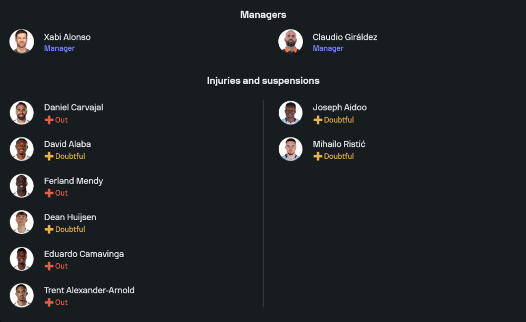Select Trent Alexander-Arnold's player photo
526x322 pixels.
click(22, 295)
